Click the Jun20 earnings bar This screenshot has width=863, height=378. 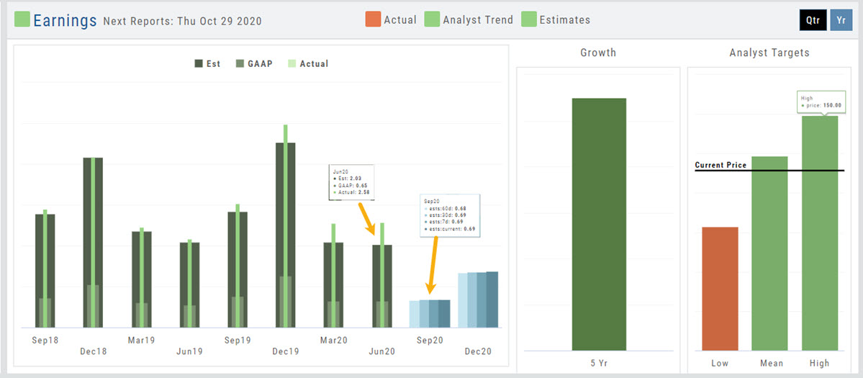coord(382,287)
